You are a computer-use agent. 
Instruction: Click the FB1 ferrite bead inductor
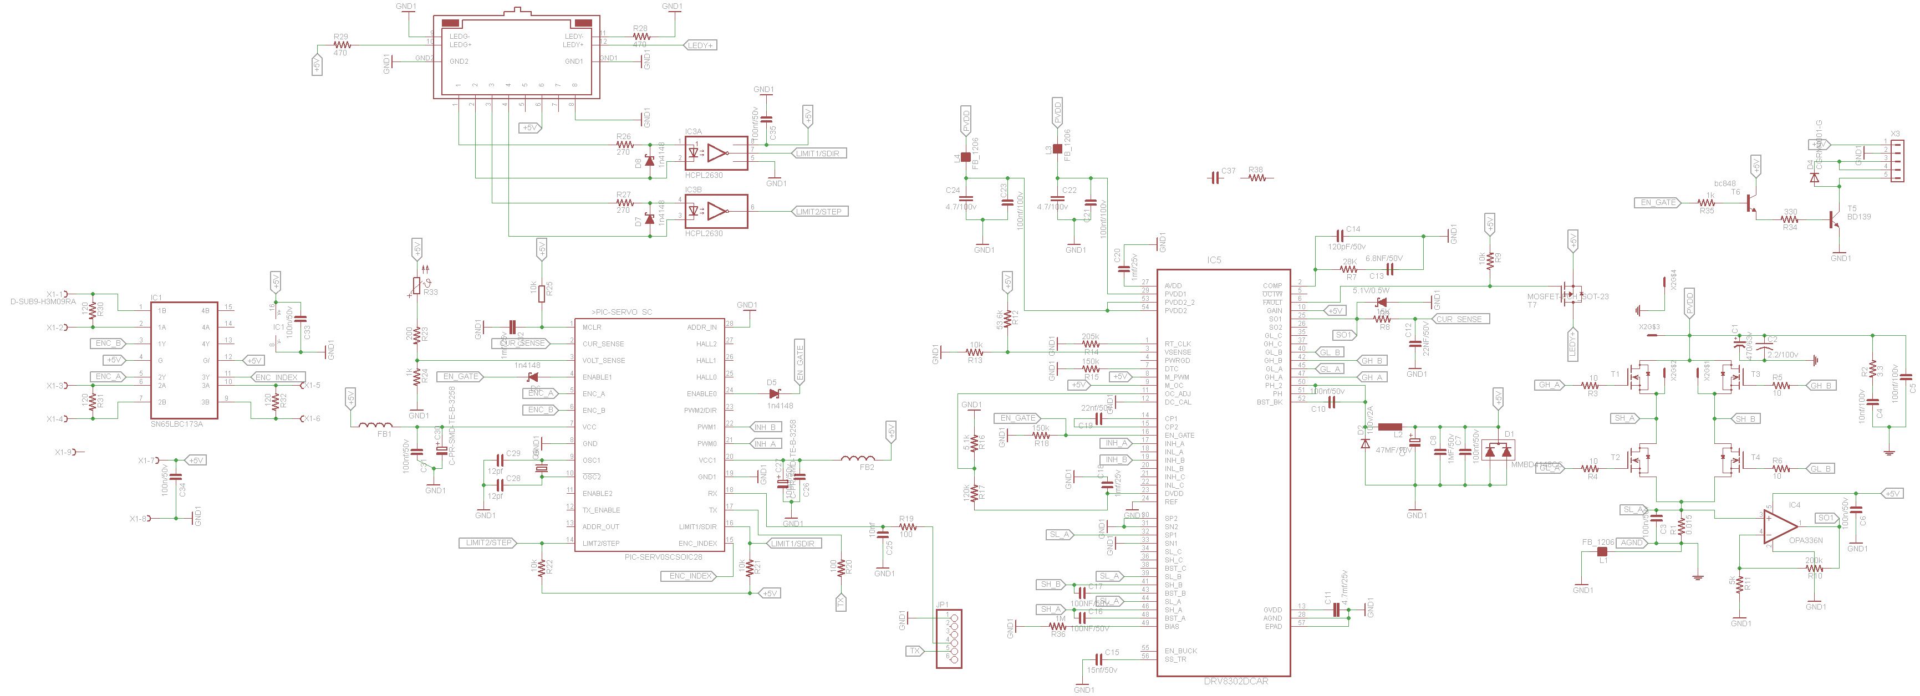click(x=376, y=426)
